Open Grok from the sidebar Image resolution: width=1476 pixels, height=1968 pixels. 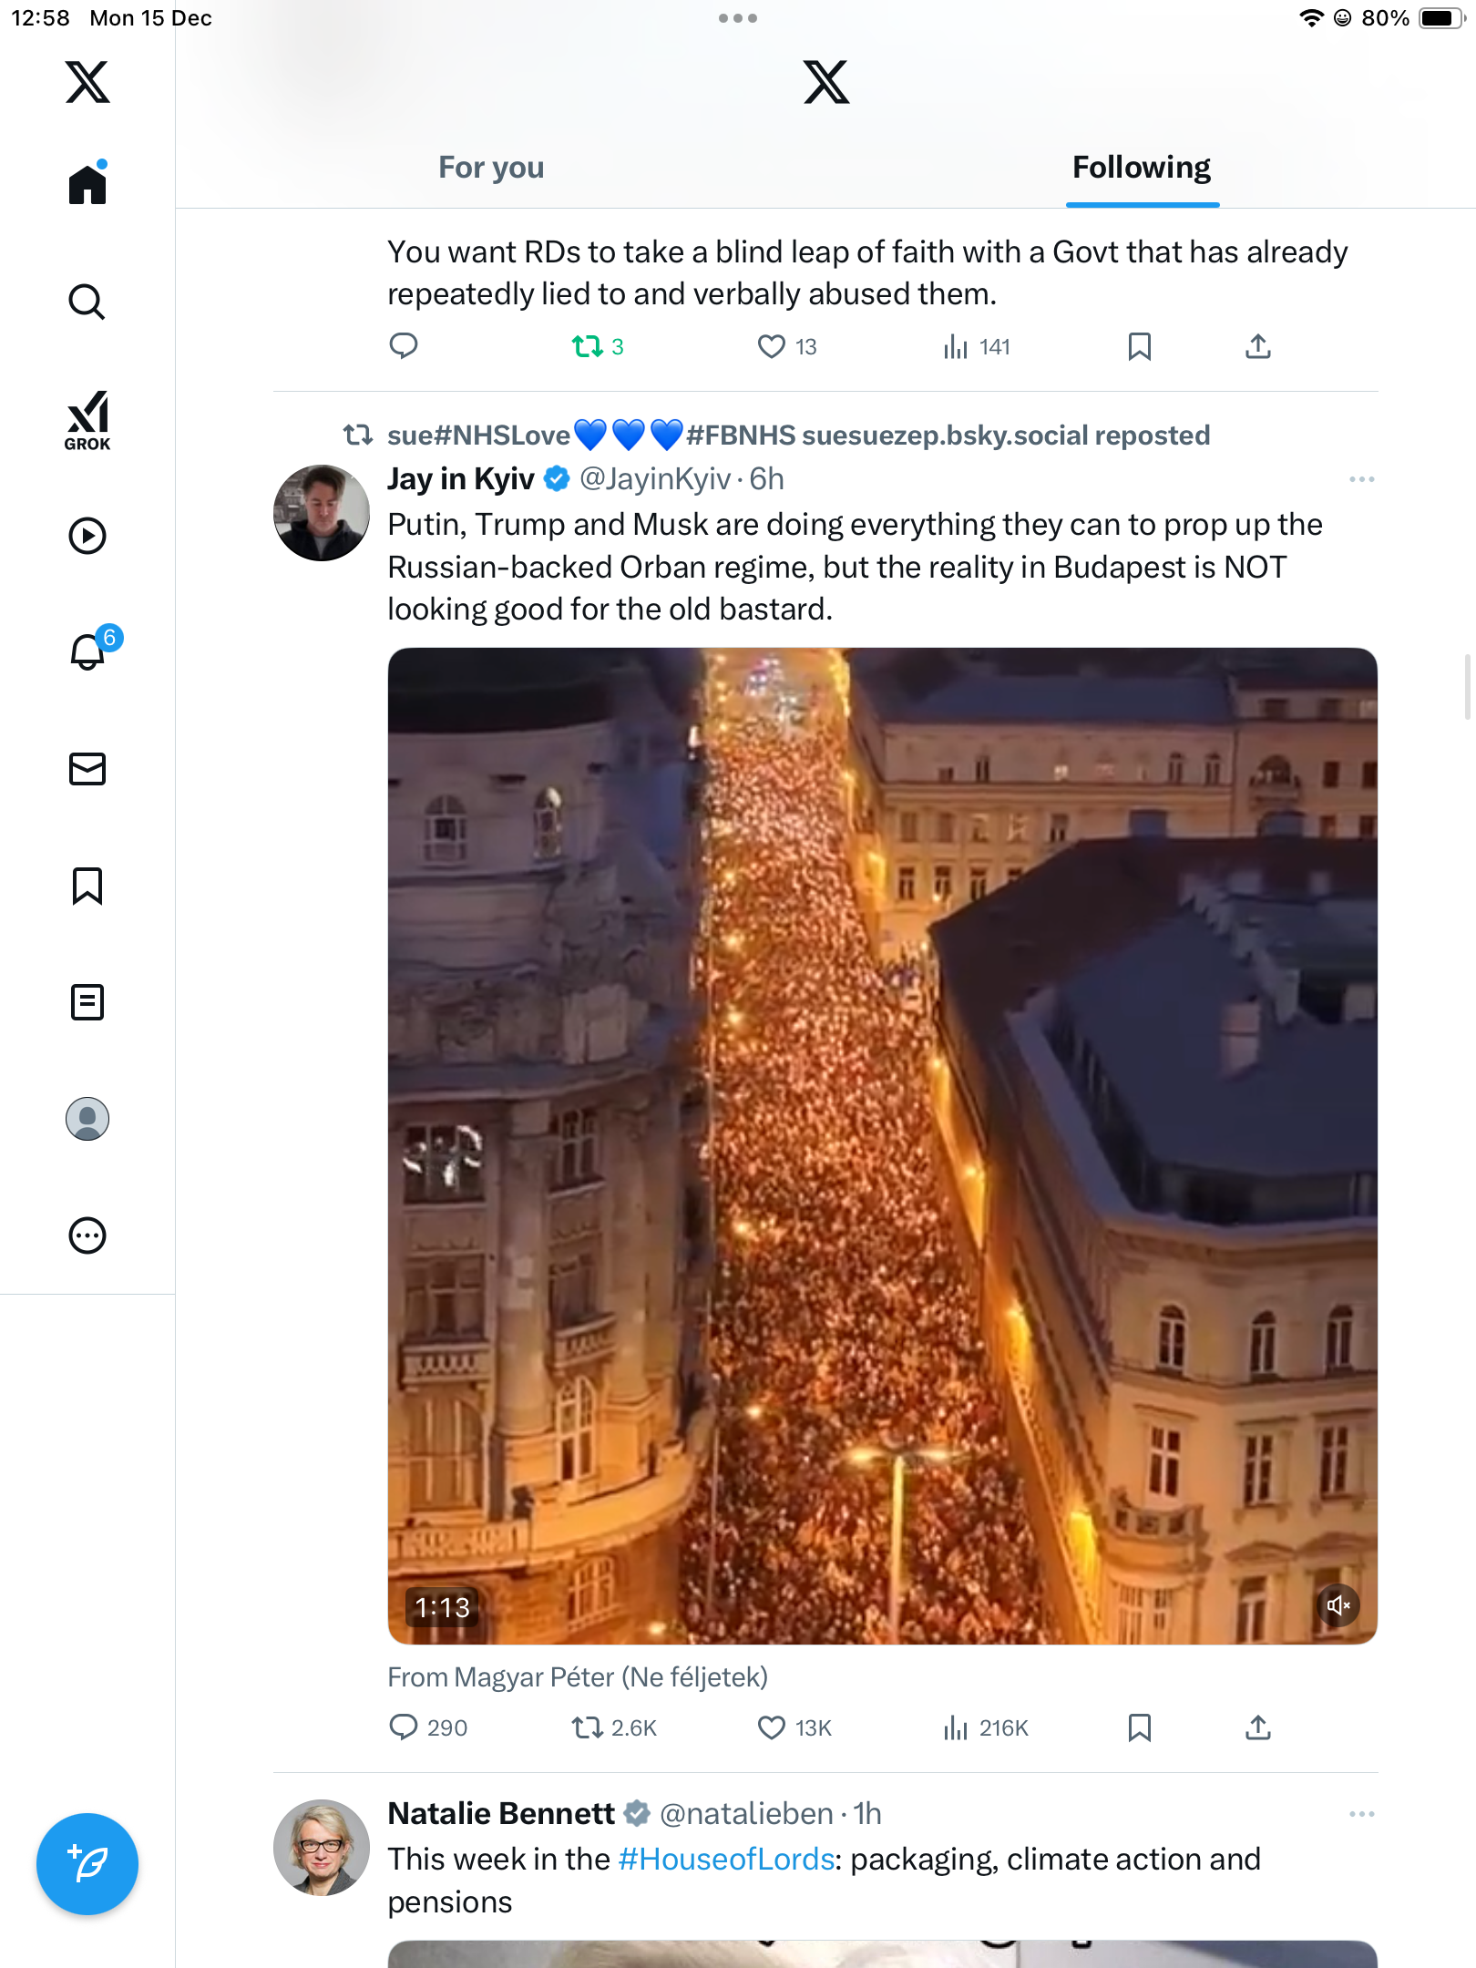(x=87, y=420)
